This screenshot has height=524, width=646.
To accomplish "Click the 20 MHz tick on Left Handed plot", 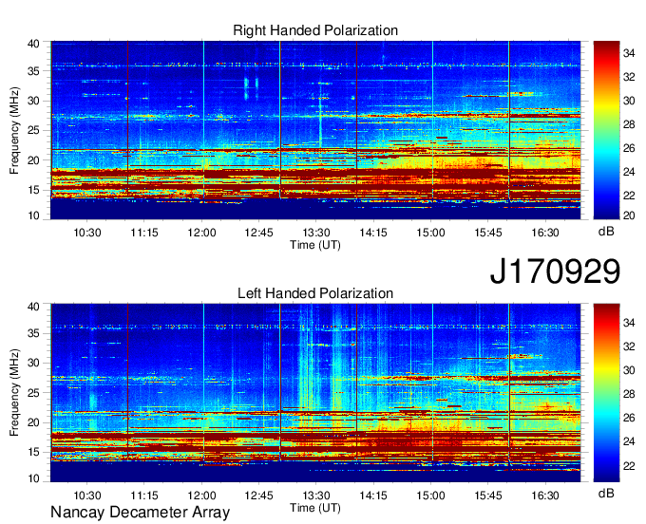I will point(33,422).
